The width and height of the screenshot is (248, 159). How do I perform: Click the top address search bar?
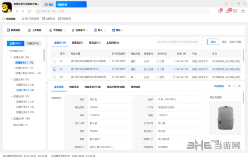tap(122, 11)
